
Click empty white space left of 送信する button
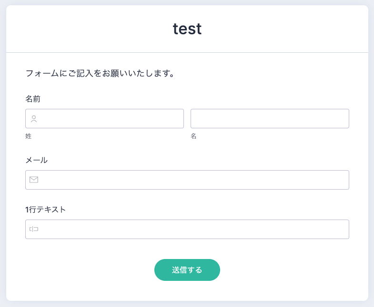(x=86, y=270)
